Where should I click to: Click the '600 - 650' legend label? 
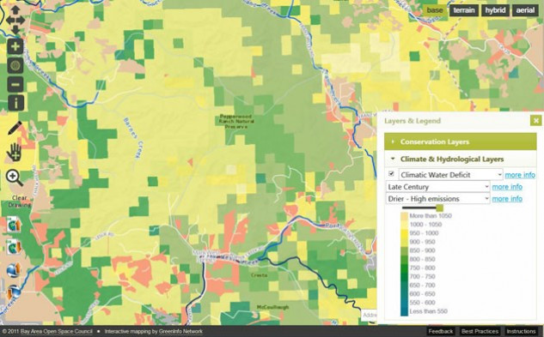pos(422,294)
